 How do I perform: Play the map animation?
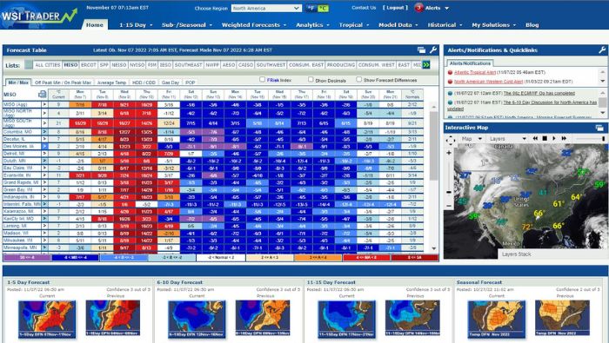pyautogui.click(x=554, y=138)
